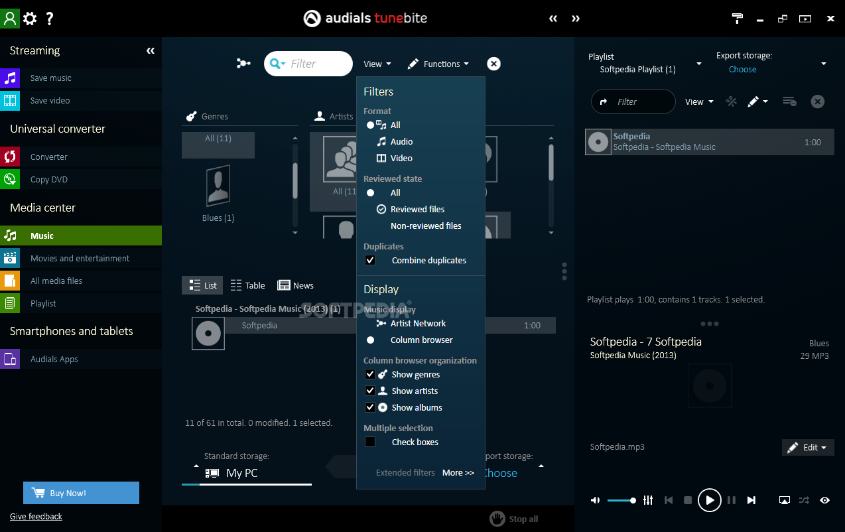Click Buy Now! button
This screenshot has width=845, height=532.
coord(81,493)
